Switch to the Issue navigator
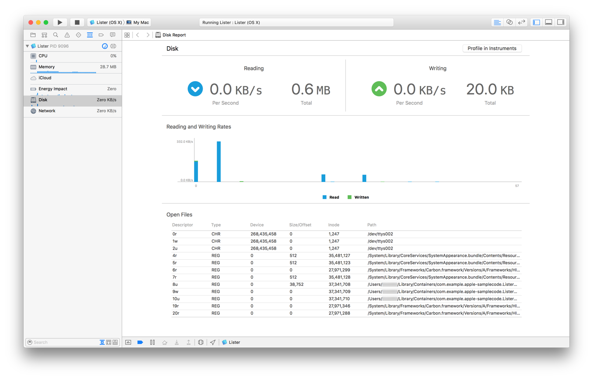Image resolution: width=593 pixels, height=381 pixels. (66, 35)
